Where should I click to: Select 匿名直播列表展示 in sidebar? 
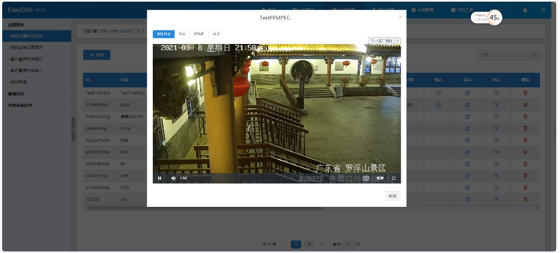(37, 59)
